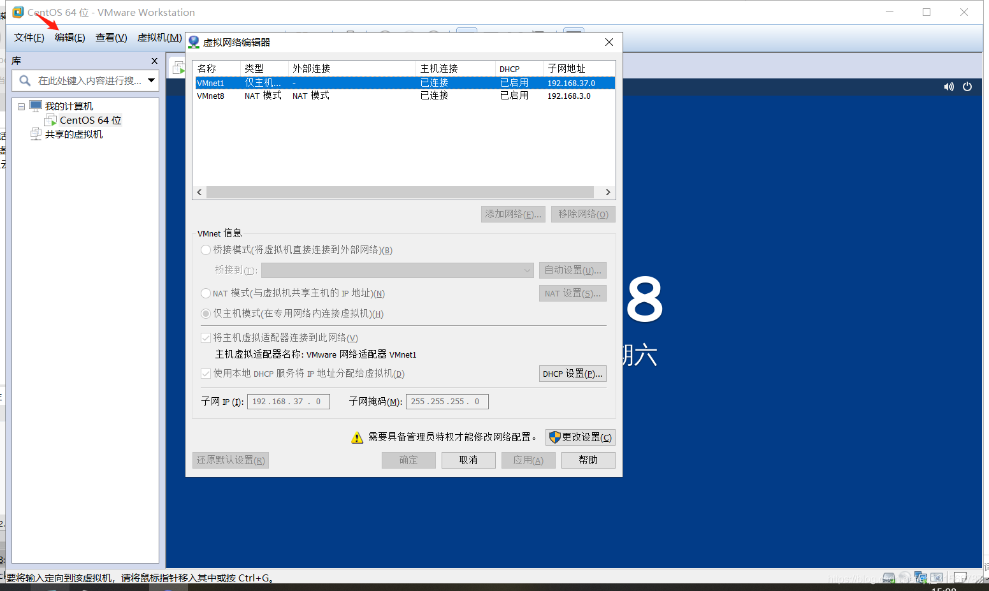Screen dimensions: 989x591
Task: Select 仅主机模式 radio button
Action: coord(206,314)
